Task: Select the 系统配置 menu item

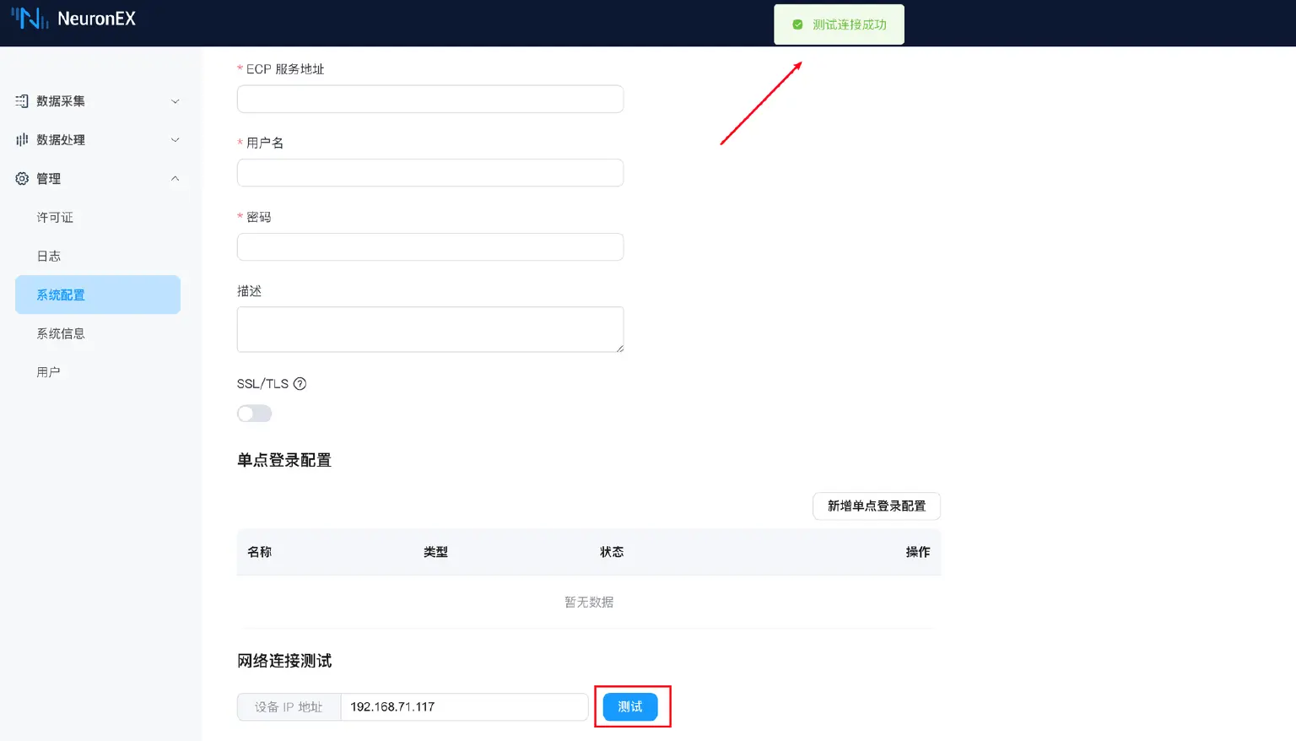Action: pos(60,295)
